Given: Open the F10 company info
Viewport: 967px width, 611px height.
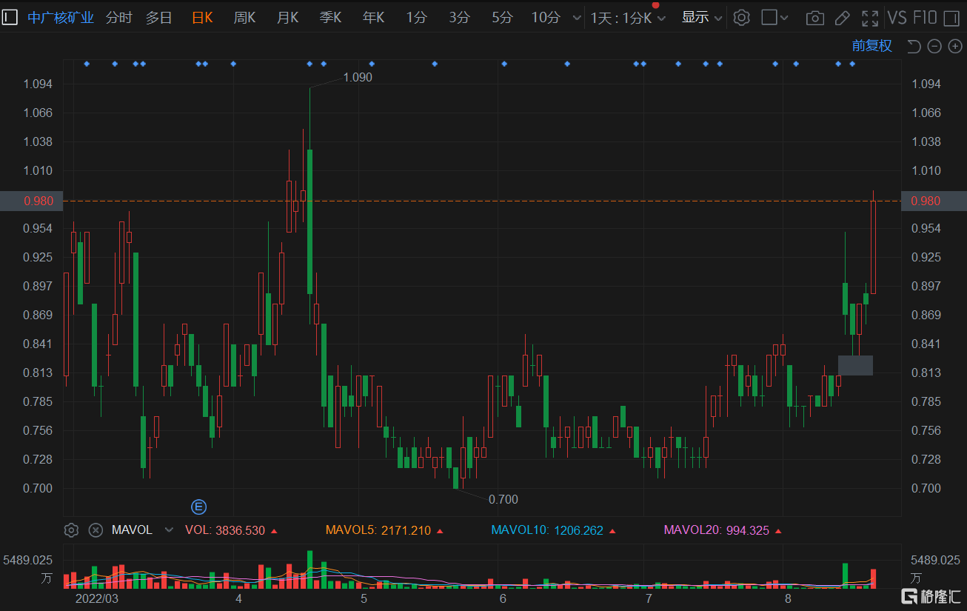Looking at the screenshot, I should click(926, 18).
